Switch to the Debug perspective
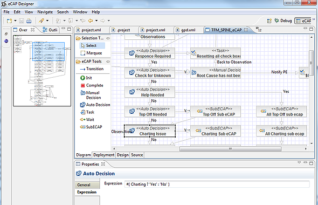The width and height of the screenshot is (318, 205). [x=283, y=20]
